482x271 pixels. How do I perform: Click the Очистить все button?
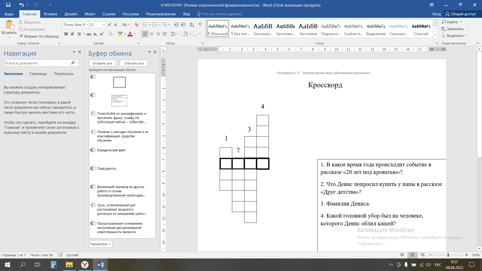[x=134, y=63]
